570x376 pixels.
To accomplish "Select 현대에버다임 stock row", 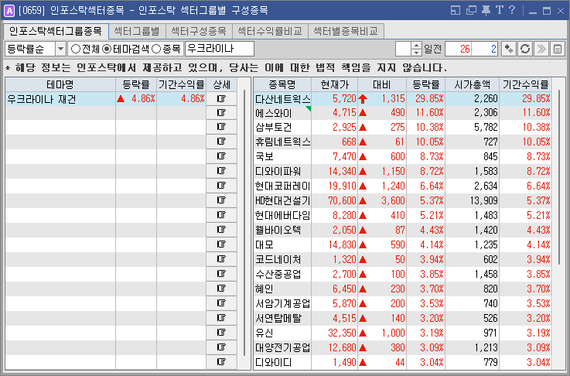I will (402, 216).
